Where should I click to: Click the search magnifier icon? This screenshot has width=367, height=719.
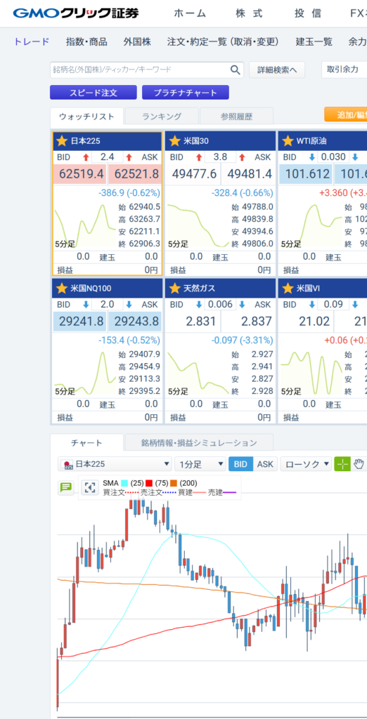pos(235,70)
